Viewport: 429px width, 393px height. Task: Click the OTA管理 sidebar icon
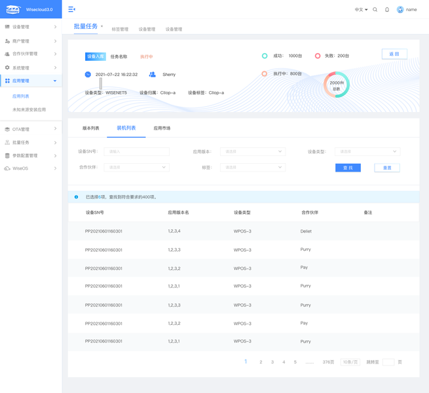coord(7,129)
